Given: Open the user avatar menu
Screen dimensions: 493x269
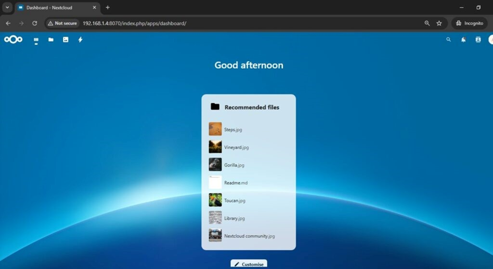Looking at the screenshot, I should 490,40.
